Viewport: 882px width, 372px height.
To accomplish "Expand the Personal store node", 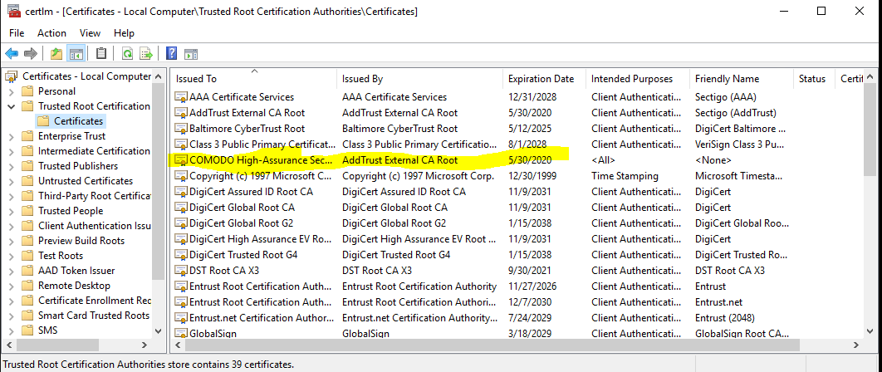I will [12, 91].
